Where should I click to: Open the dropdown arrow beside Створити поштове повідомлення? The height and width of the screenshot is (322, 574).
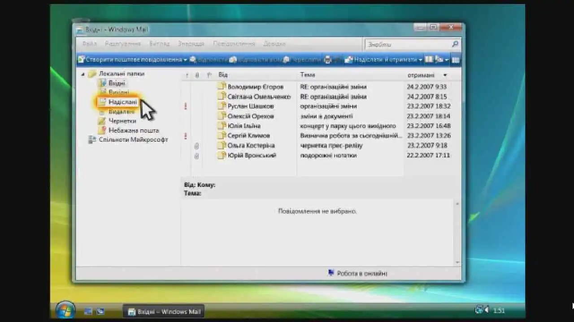[185, 60]
